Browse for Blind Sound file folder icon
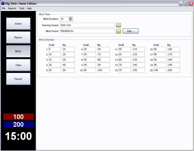Screen dimensions: 194x151 118,31
